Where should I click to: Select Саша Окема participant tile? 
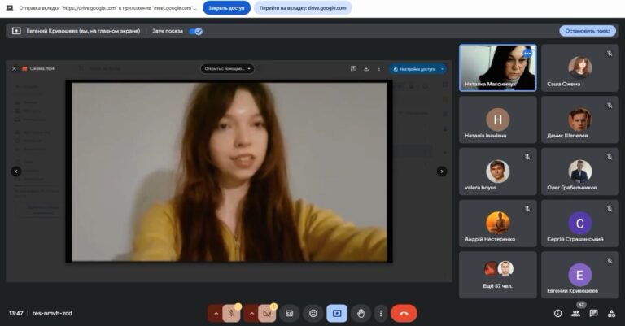[580, 67]
